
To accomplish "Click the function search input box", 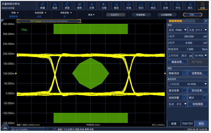I will point(27,129).
